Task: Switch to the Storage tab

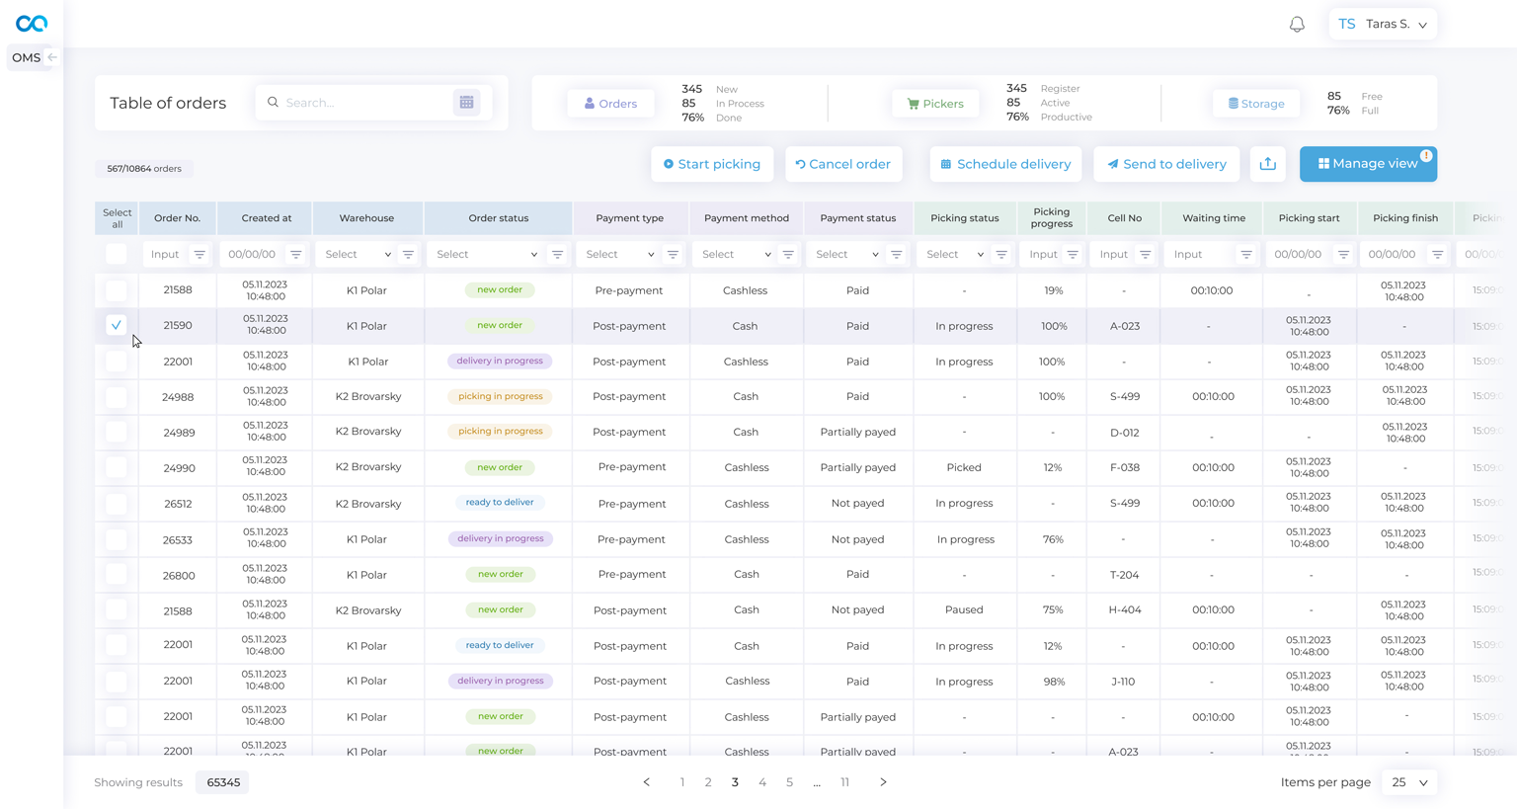Action: tap(1256, 103)
